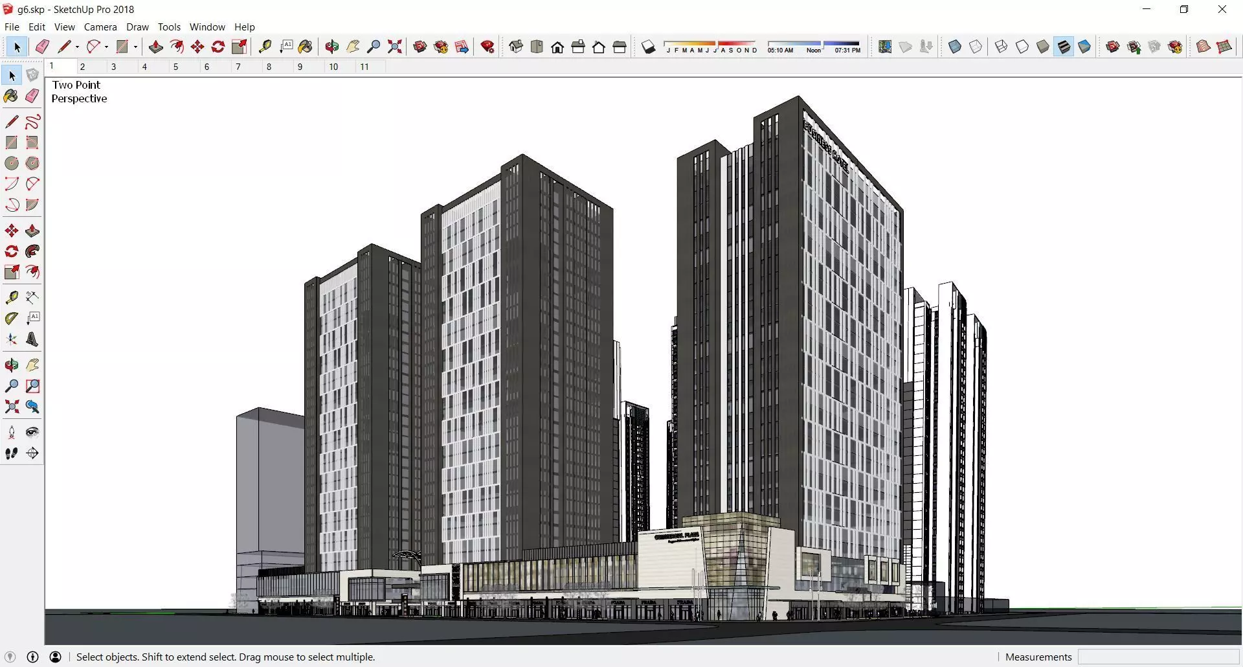The height and width of the screenshot is (667, 1243).
Task: Select the 3D Text tool
Action: 32,339
